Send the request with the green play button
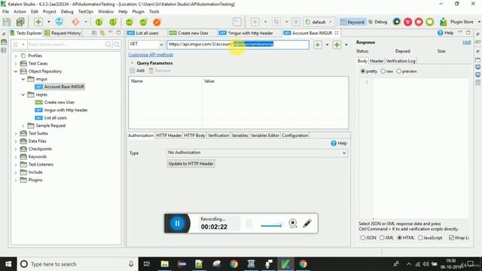Viewport: 482px width, 271px height. [318, 45]
